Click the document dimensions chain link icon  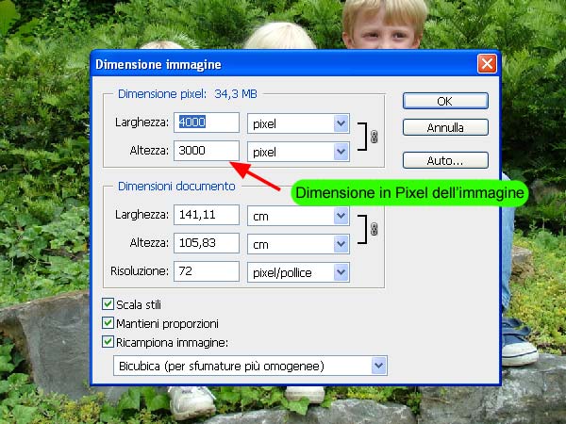pyautogui.click(x=374, y=229)
